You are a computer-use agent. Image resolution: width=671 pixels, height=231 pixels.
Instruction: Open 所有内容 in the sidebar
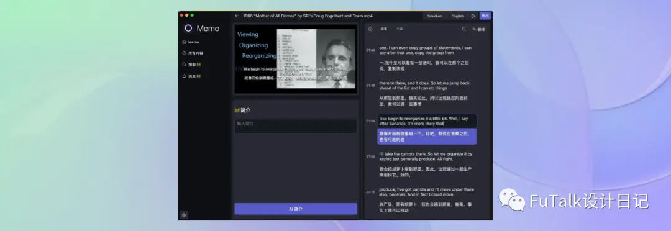193,53
